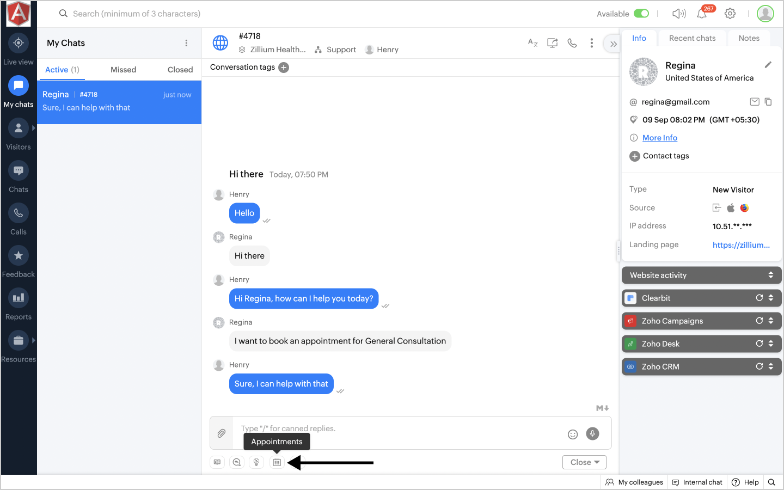
Task: Start a voice call with visitor
Action: 572,42
